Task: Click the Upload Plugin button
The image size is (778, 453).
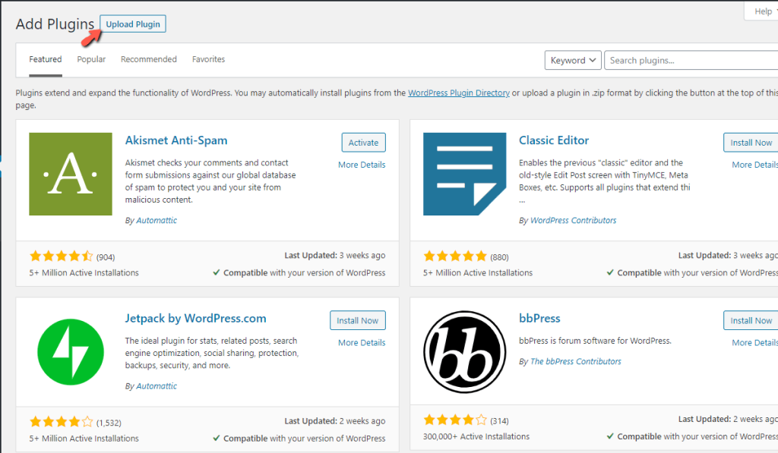Action: [133, 24]
